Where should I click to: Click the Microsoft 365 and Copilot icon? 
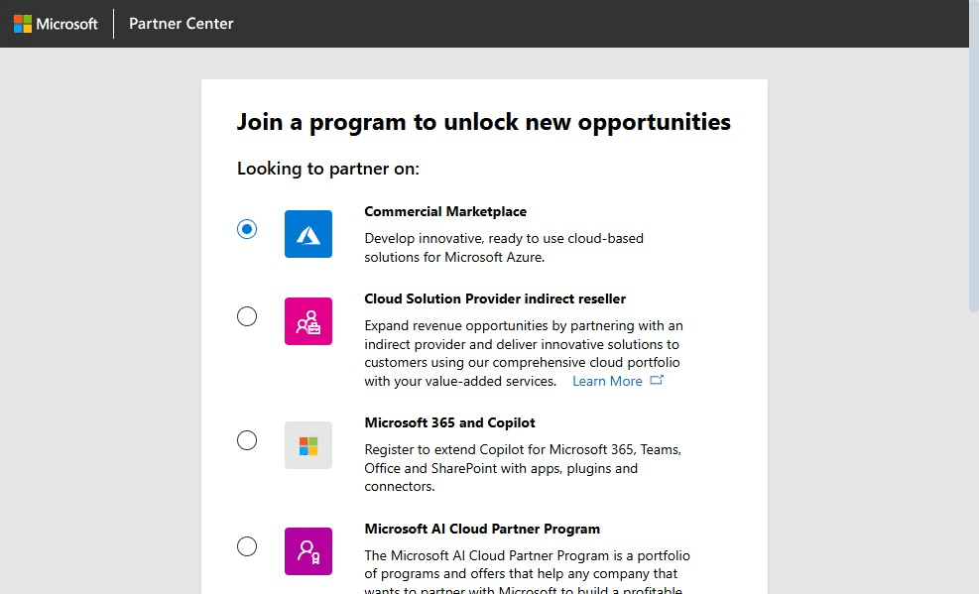308,445
